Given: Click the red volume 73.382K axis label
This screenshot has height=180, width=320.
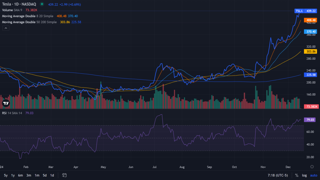Looking at the screenshot, I should (311, 107).
